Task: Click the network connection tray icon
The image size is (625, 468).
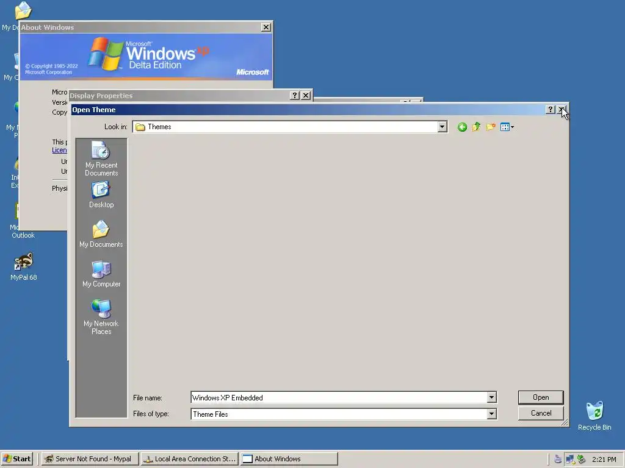Action: pyautogui.click(x=570, y=459)
